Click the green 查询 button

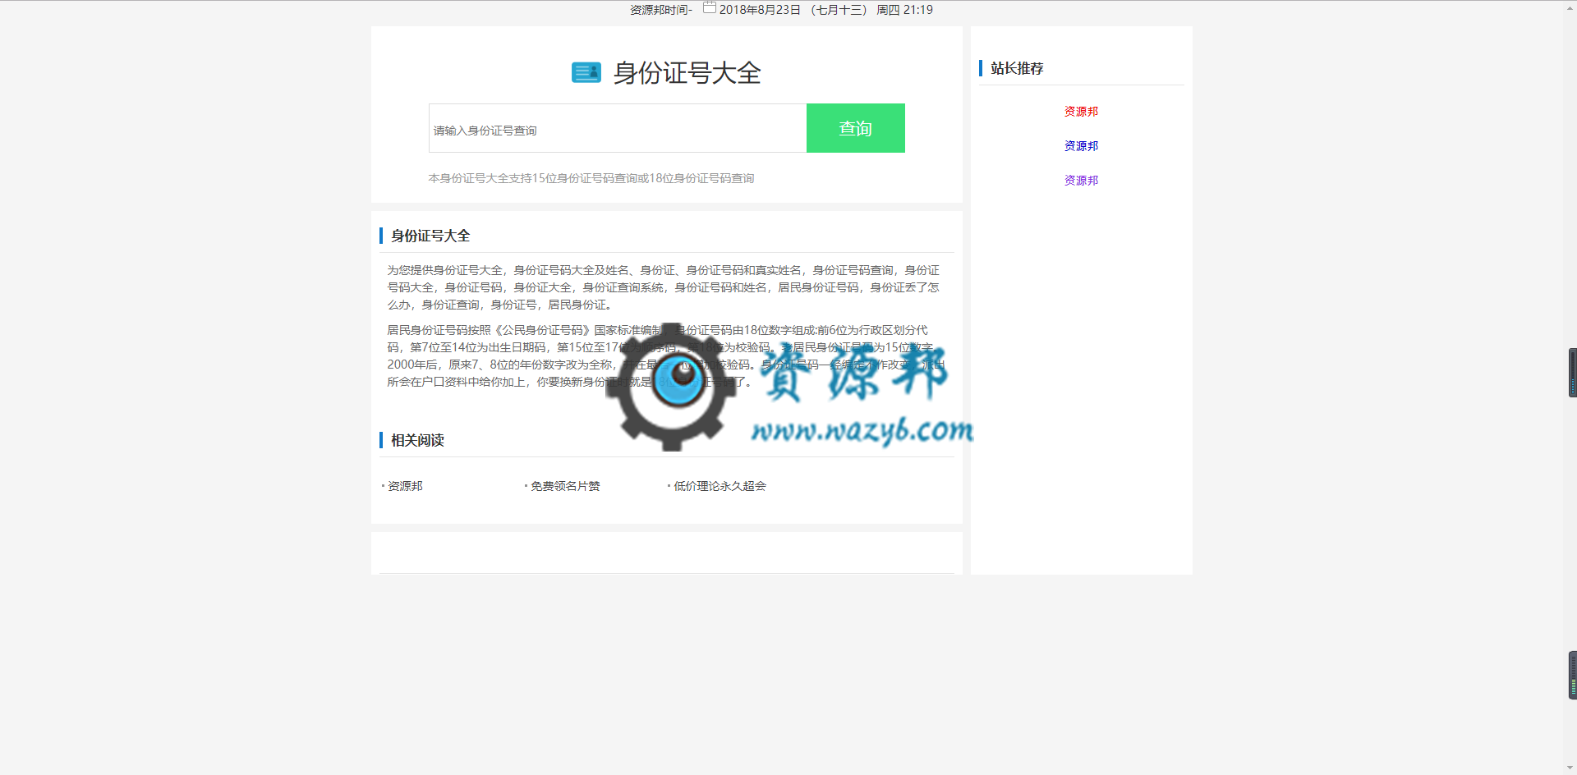[x=856, y=128]
